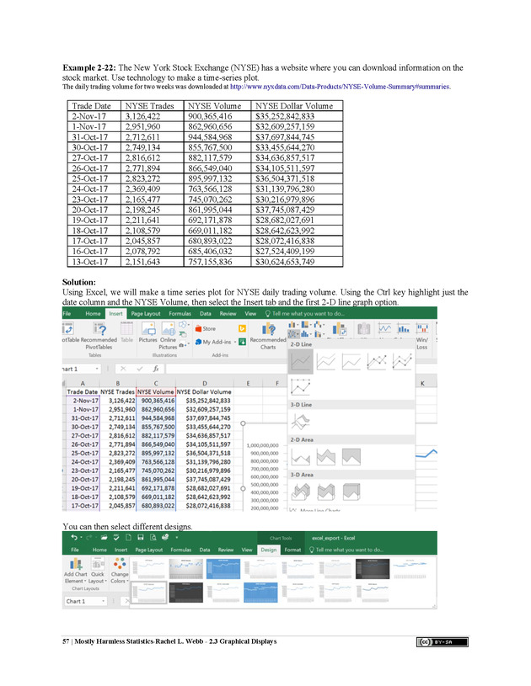Open Page Layout tab in the Insert-ribbon screenshot
Screen dimensions: 531x686
click(146, 314)
